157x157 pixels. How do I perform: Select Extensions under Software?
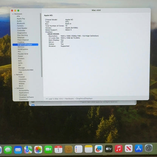(23, 100)
